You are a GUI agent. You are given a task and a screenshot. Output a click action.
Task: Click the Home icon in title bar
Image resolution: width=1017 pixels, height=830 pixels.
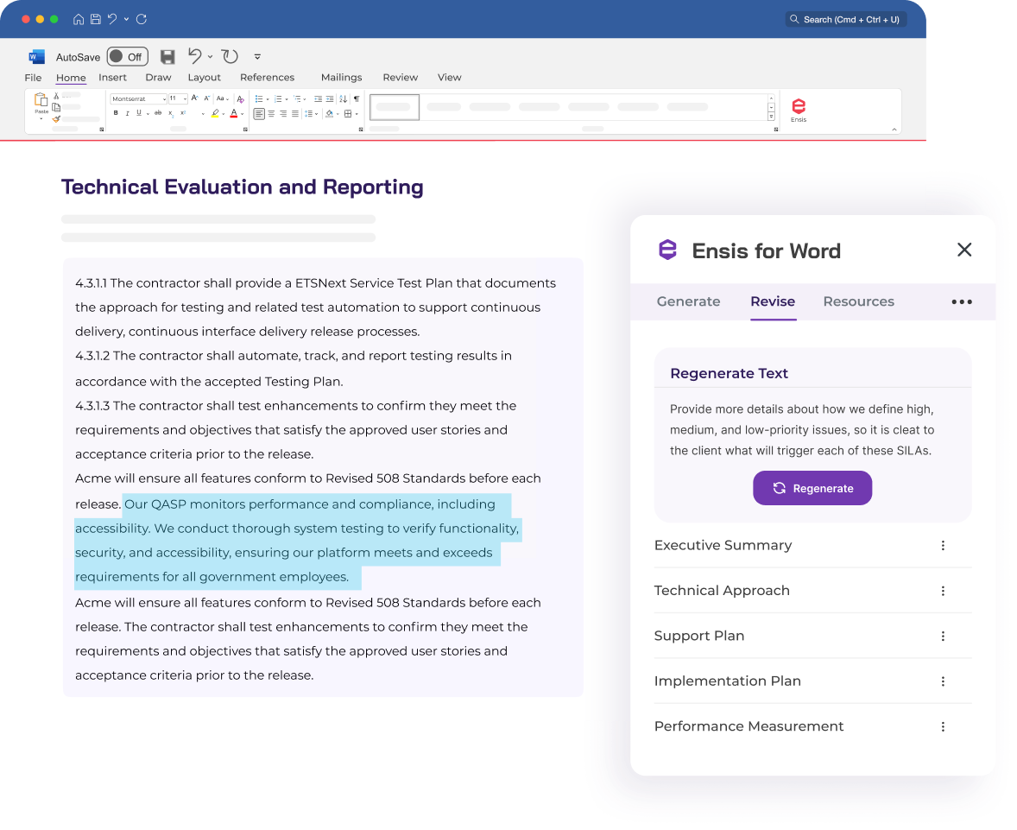click(79, 19)
